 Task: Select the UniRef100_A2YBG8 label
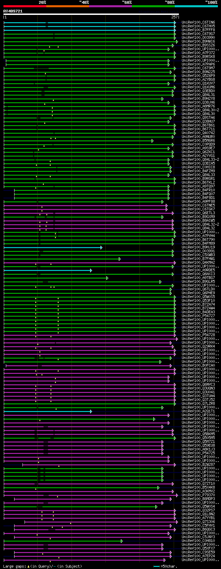(198, 80)
